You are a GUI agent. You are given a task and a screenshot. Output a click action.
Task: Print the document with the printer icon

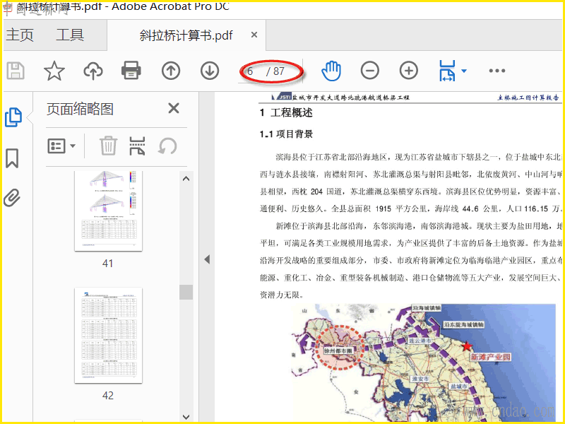(131, 71)
